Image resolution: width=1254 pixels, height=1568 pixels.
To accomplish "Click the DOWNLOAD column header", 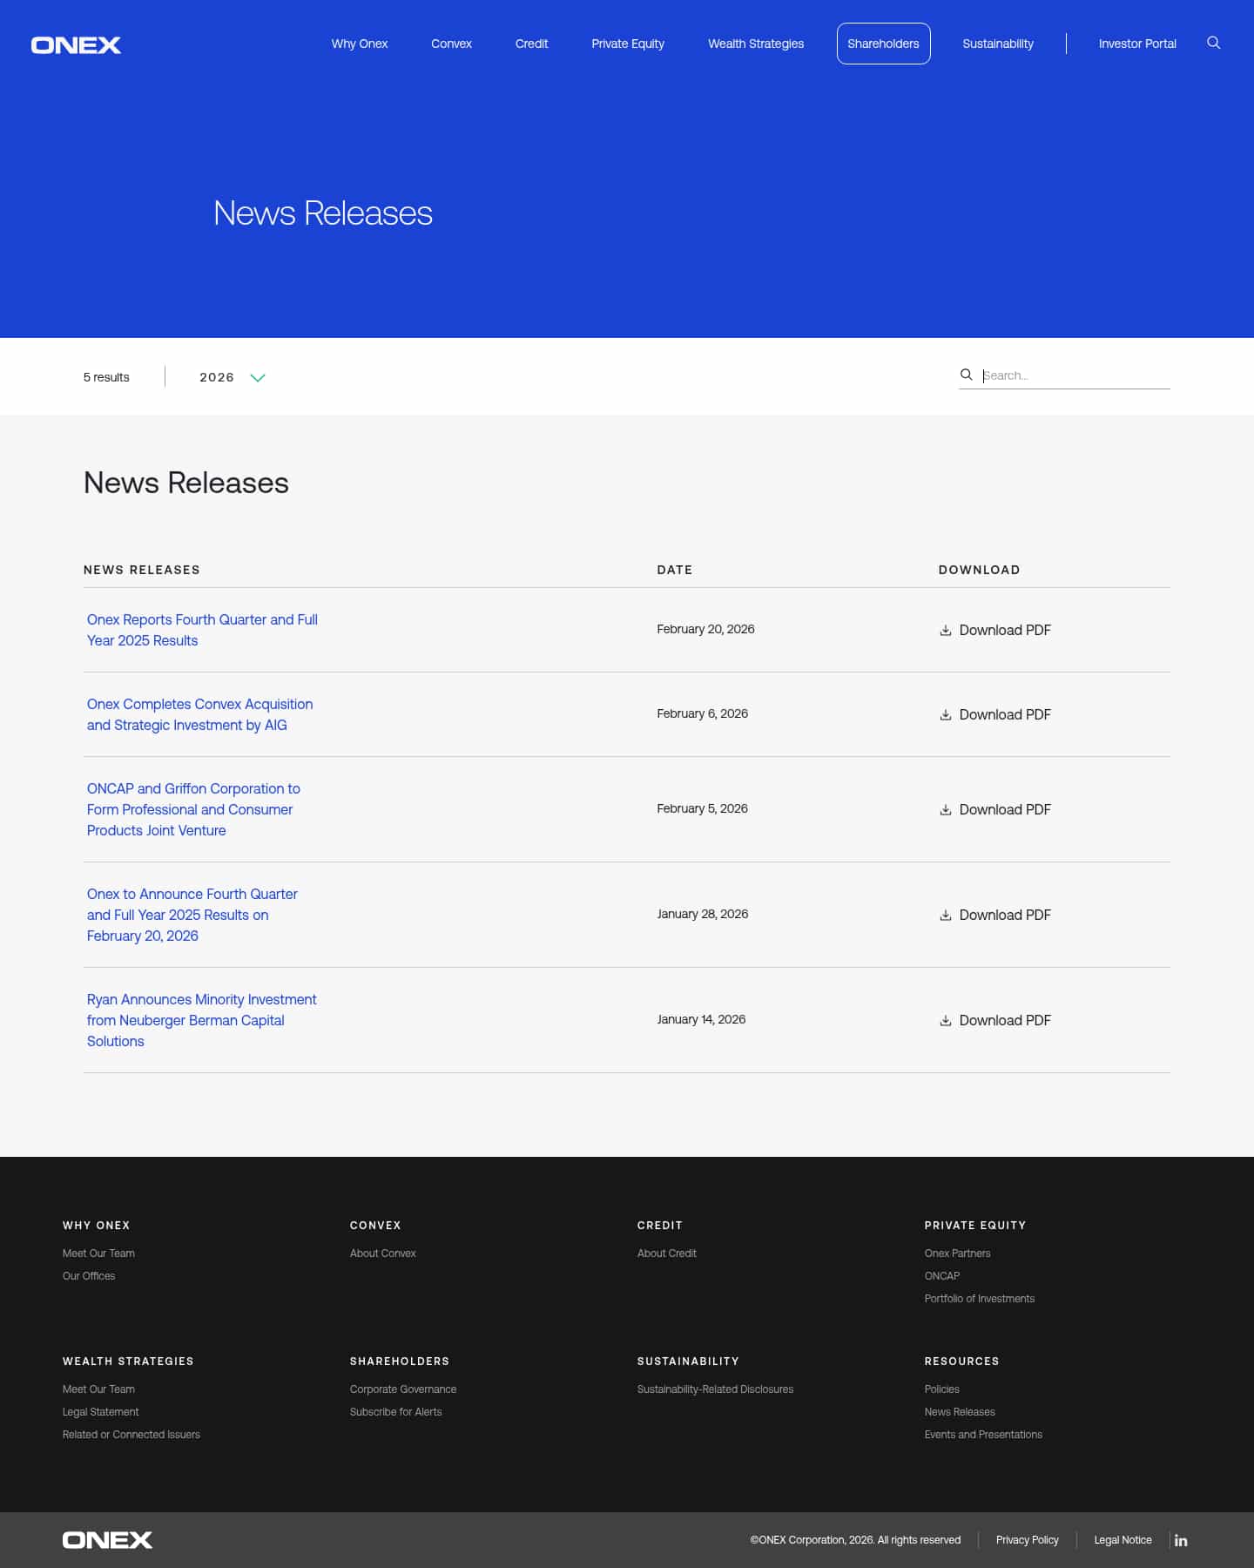I will point(979,570).
